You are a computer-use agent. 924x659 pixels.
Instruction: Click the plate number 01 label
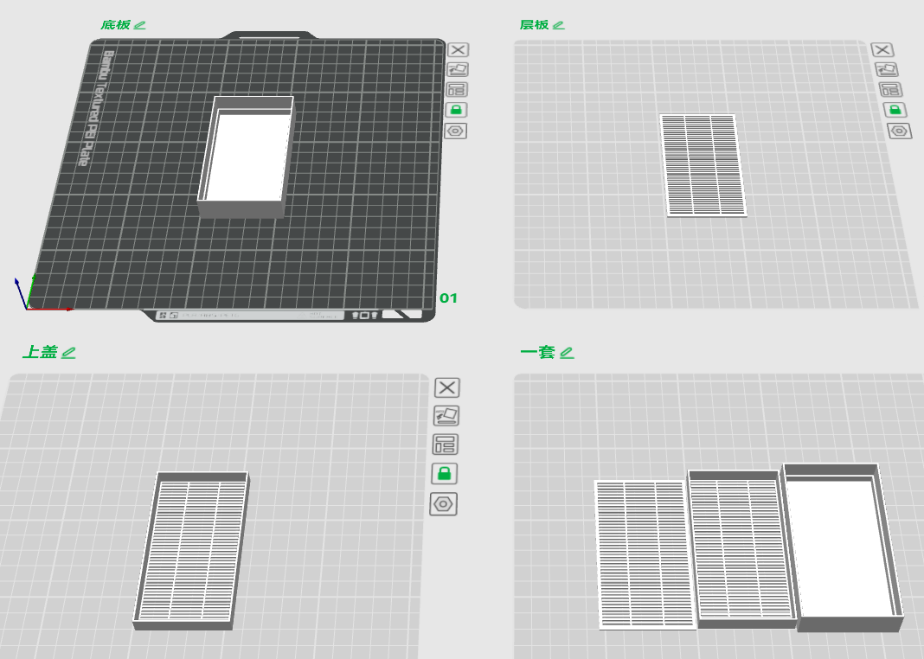[x=448, y=298]
